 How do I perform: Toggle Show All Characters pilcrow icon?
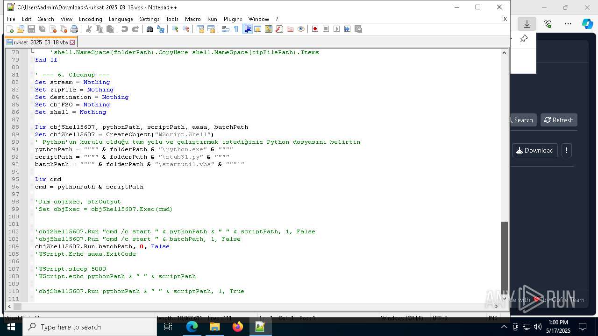tap(236, 29)
